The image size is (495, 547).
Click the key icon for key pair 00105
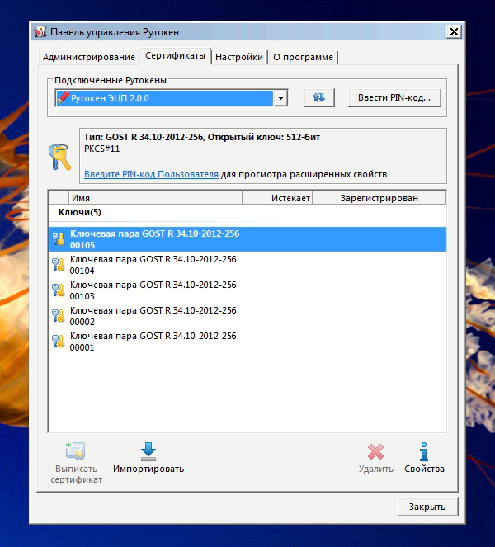click(x=59, y=239)
